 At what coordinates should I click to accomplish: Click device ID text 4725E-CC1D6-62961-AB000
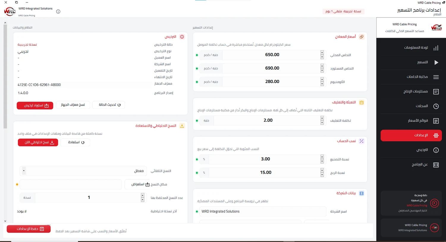(39, 85)
